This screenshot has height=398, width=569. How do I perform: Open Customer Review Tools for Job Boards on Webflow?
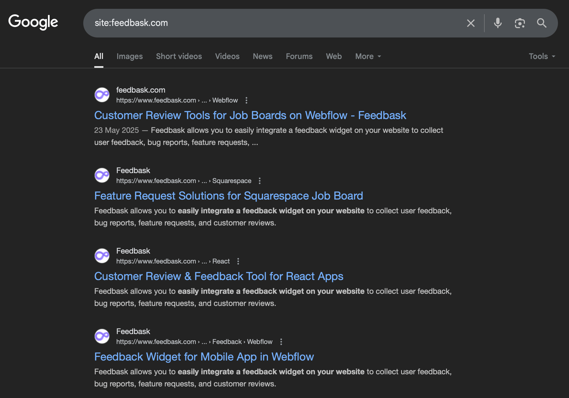[x=250, y=115]
